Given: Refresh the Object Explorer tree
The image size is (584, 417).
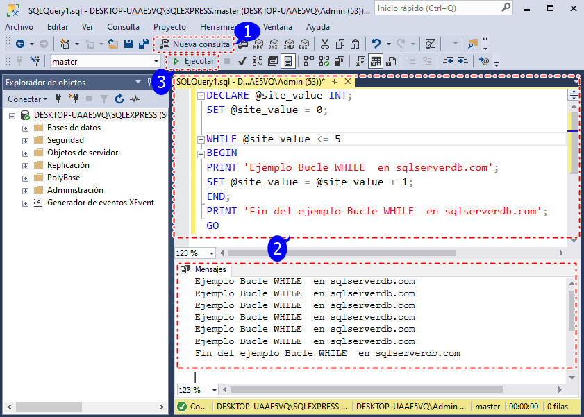Looking at the screenshot, I should point(119,99).
